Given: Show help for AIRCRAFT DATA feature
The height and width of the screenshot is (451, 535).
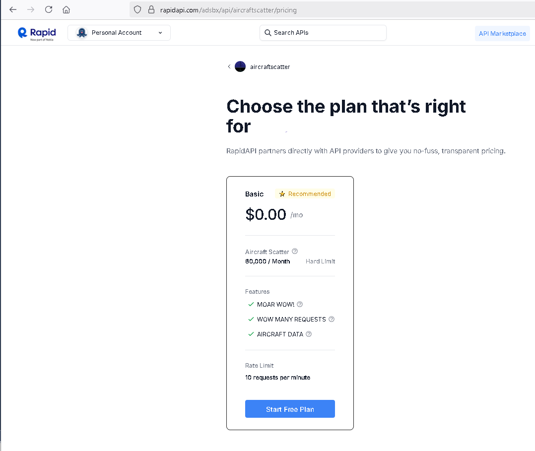Looking at the screenshot, I should (309, 334).
